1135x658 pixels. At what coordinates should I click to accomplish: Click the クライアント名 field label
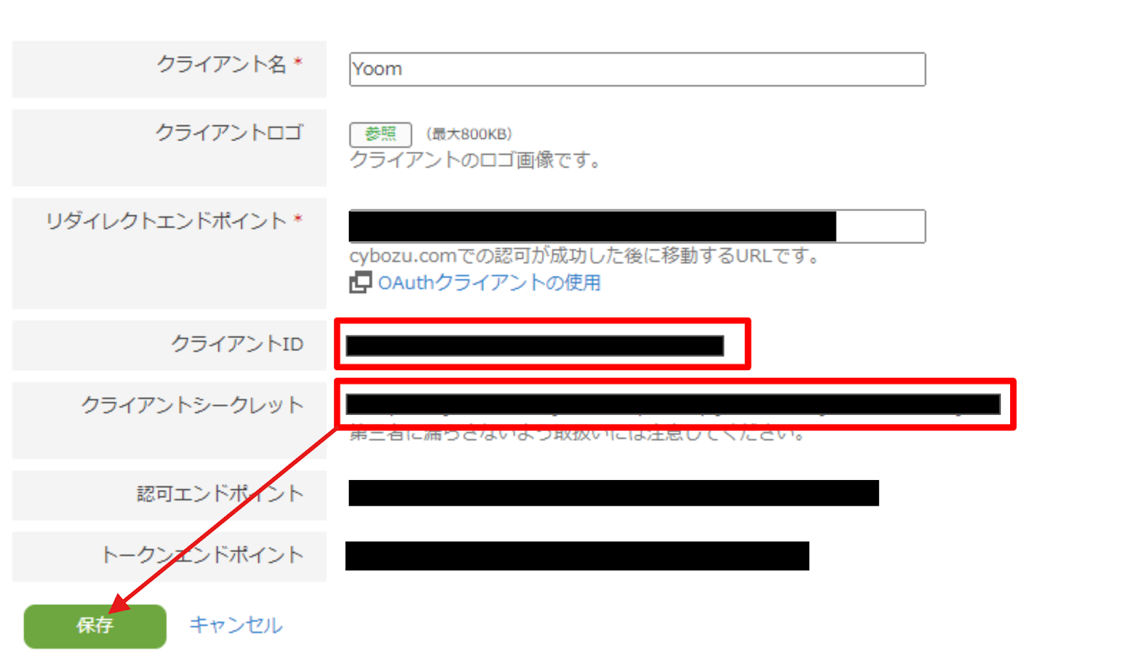[x=222, y=65]
